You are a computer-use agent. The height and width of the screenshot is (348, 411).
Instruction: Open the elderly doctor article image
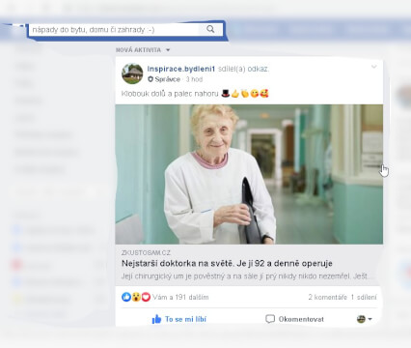click(x=249, y=174)
